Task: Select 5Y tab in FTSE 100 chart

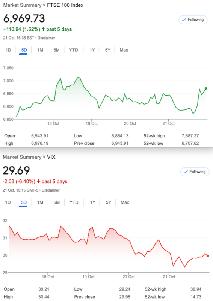Action: point(107,50)
